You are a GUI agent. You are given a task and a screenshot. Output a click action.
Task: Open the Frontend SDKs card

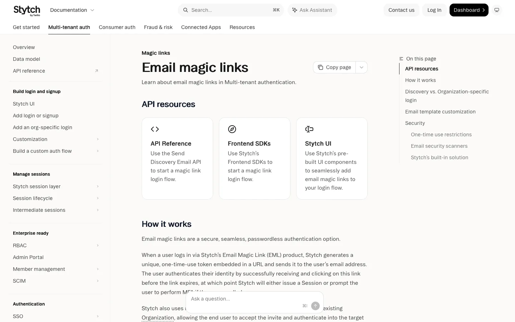click(255, 158)
